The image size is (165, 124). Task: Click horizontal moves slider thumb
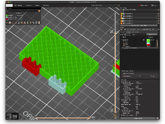click(89, 118)
